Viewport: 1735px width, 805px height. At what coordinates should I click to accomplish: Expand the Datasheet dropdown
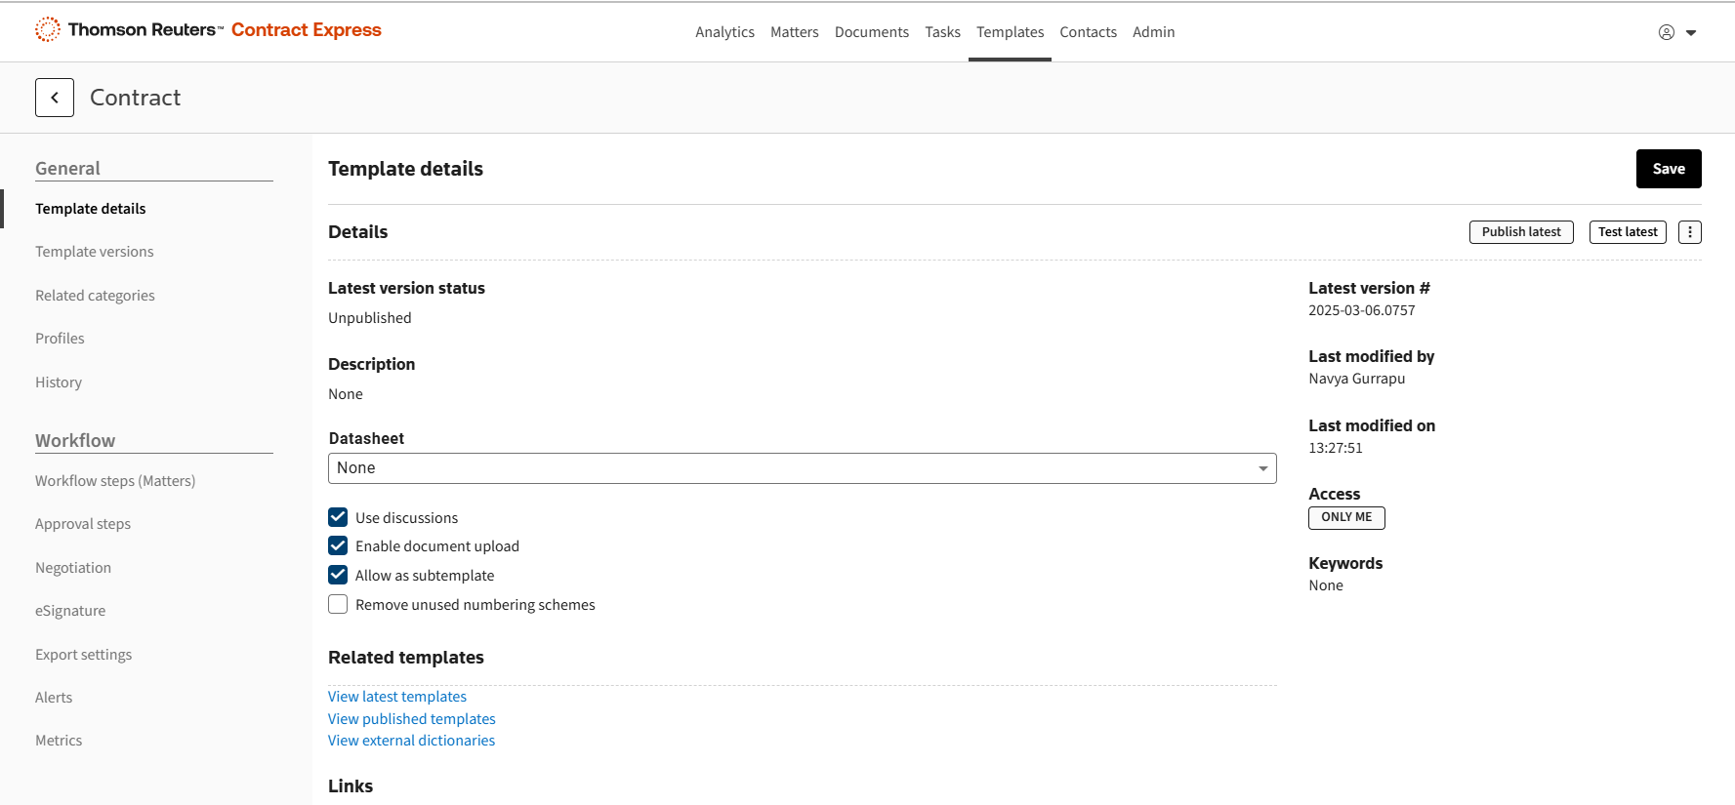(802, 468)
